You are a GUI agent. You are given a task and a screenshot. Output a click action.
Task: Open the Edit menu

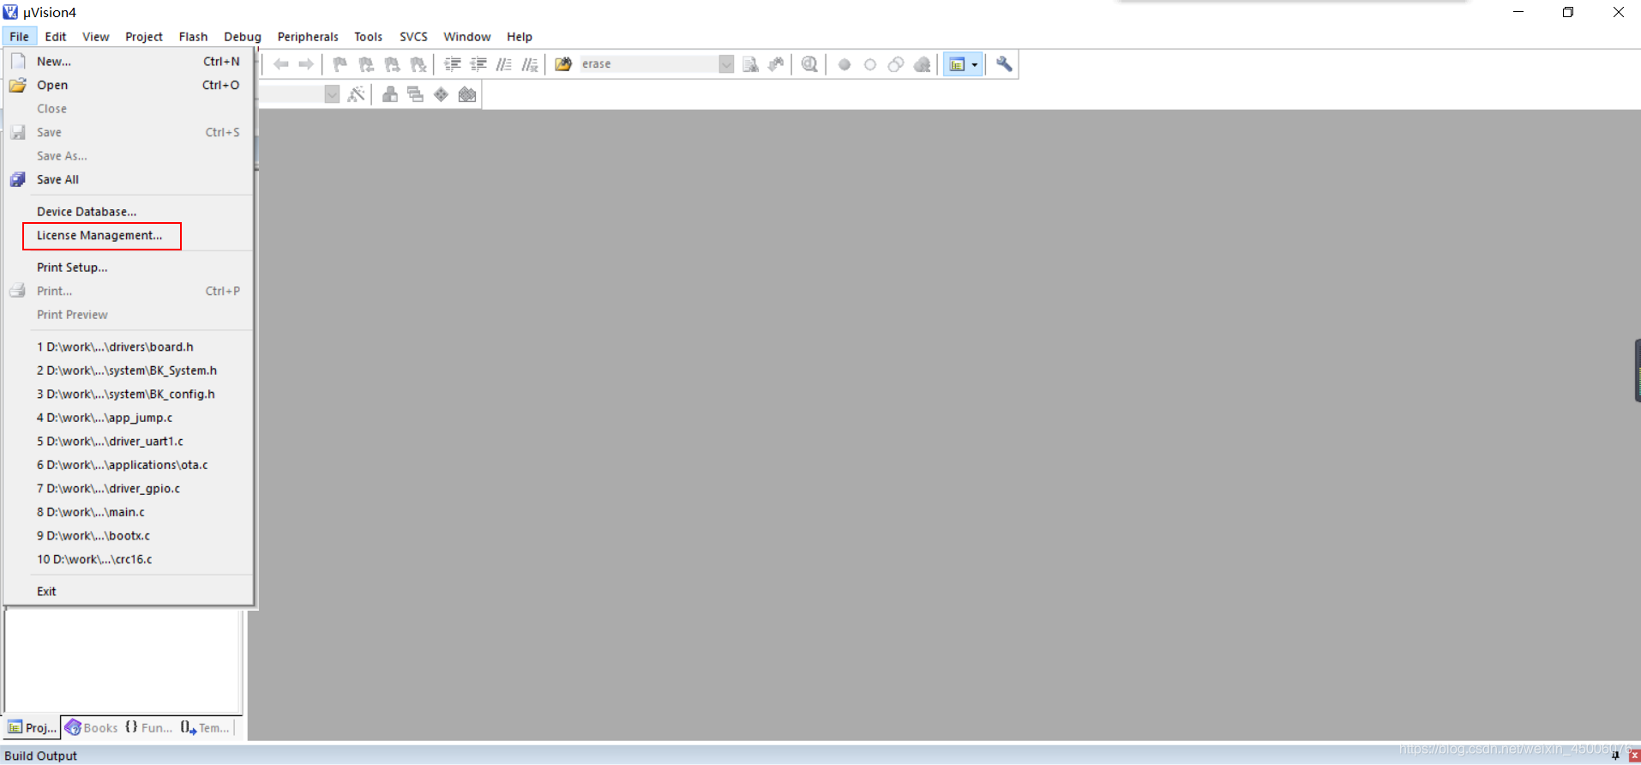pos(56,37)
